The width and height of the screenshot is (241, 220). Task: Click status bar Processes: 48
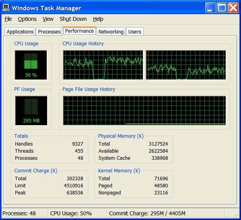click(19, 214)
